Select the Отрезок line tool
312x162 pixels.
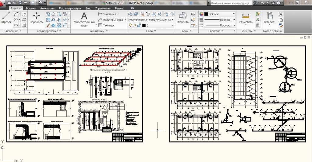[6, 18]
